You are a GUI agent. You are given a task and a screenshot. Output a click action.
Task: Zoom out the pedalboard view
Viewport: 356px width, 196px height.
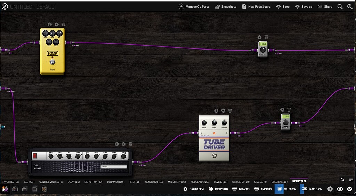tap(340, 7)
